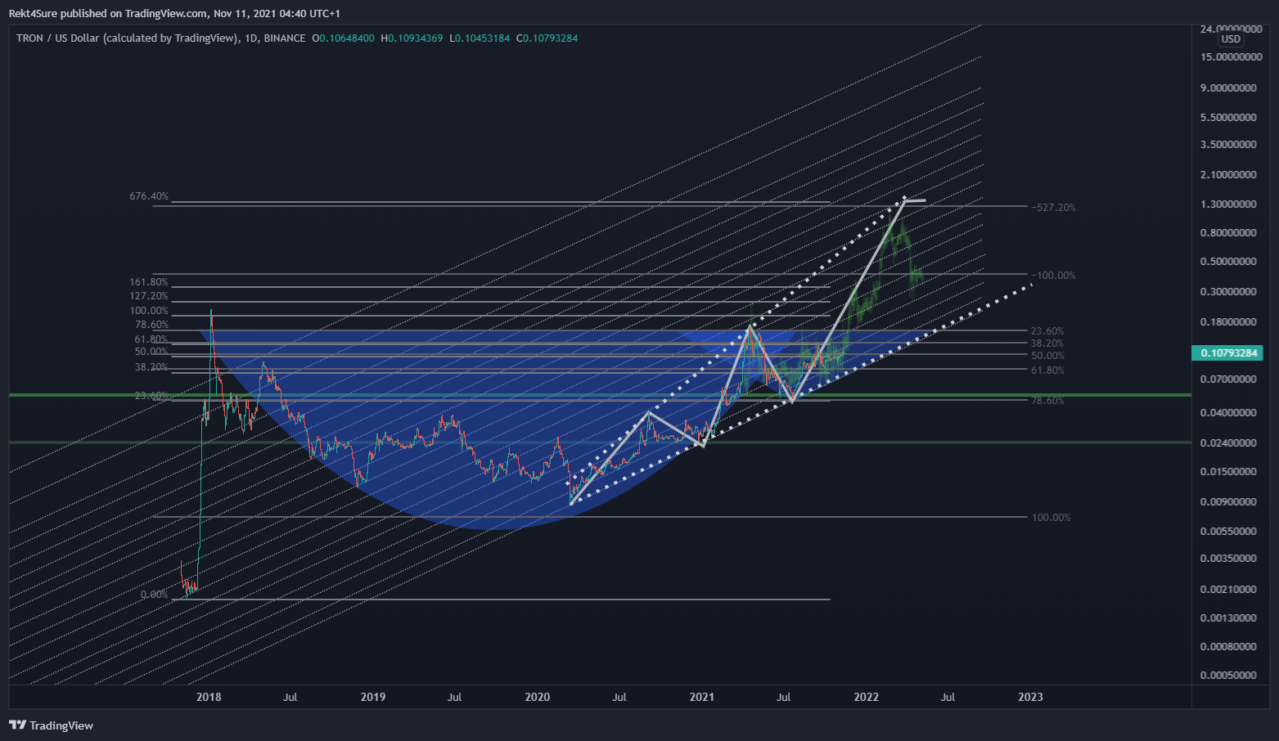
Task: Click the 2021 label on the time axis
Action: click(702, 698)
